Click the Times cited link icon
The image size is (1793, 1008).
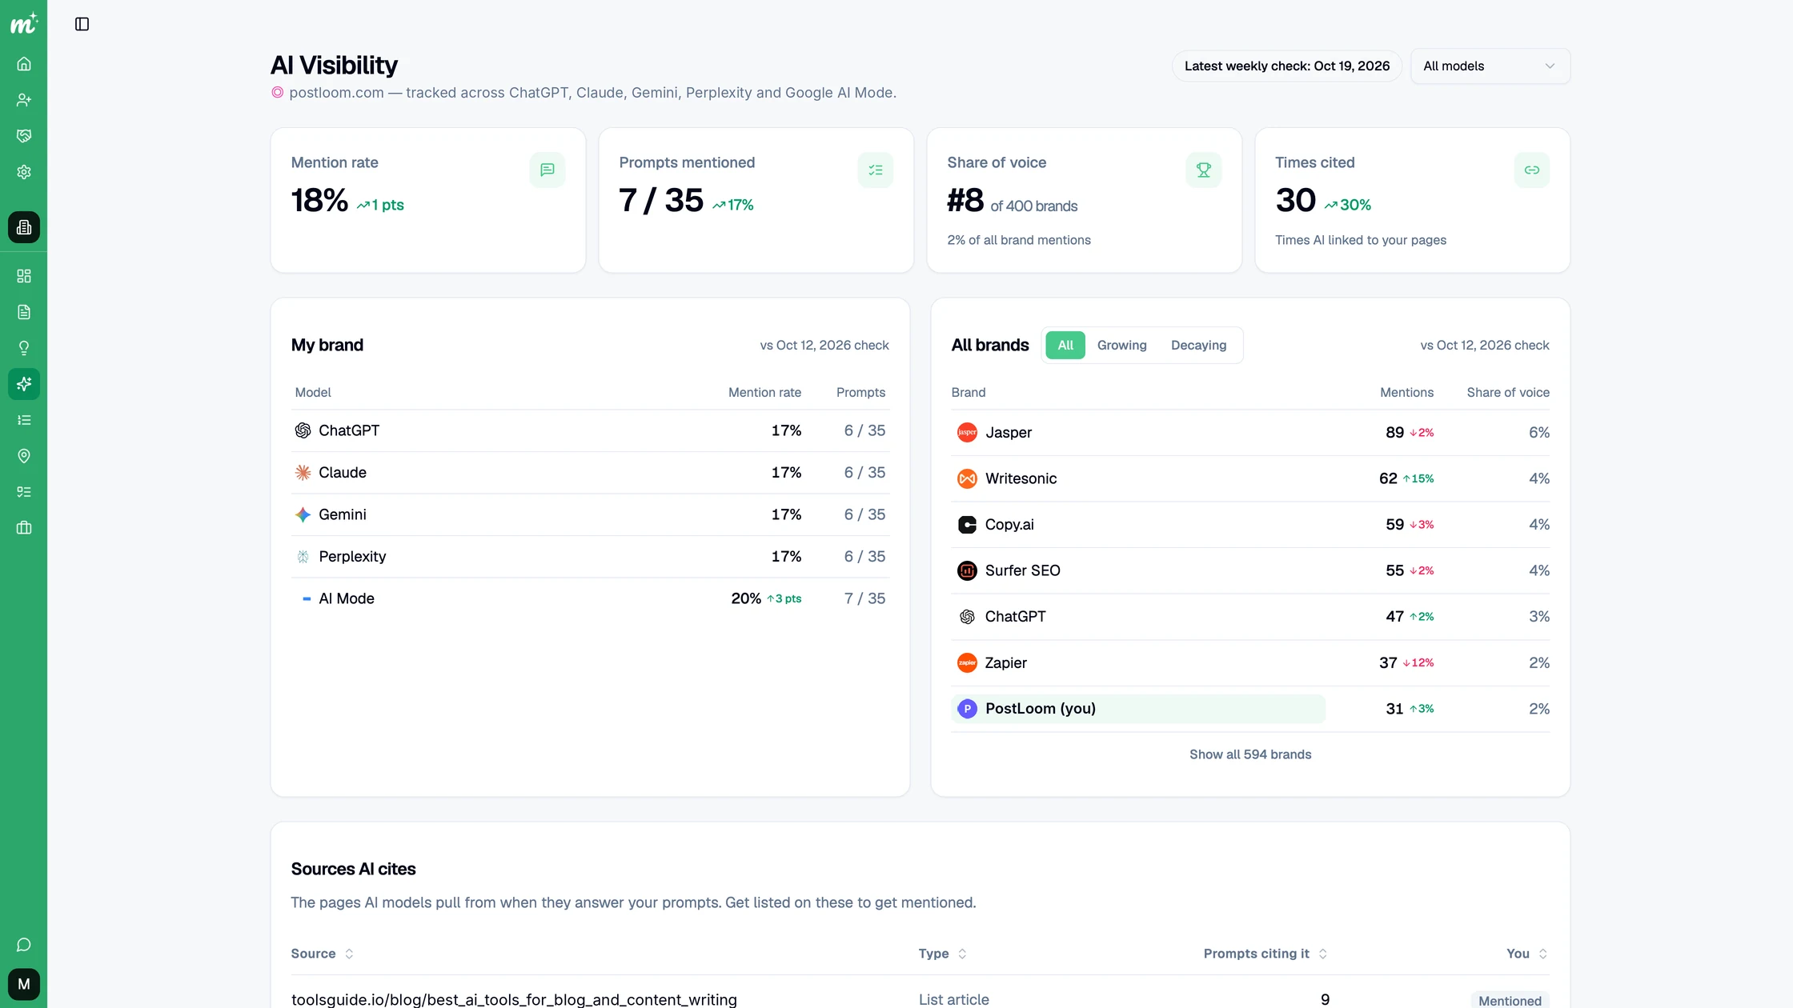coord(1532,170)
